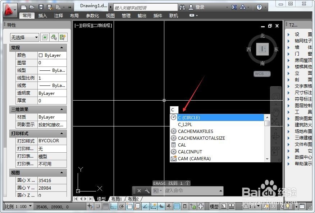
Task: Click the 东 direction on the compass
Action: (276, 49)
